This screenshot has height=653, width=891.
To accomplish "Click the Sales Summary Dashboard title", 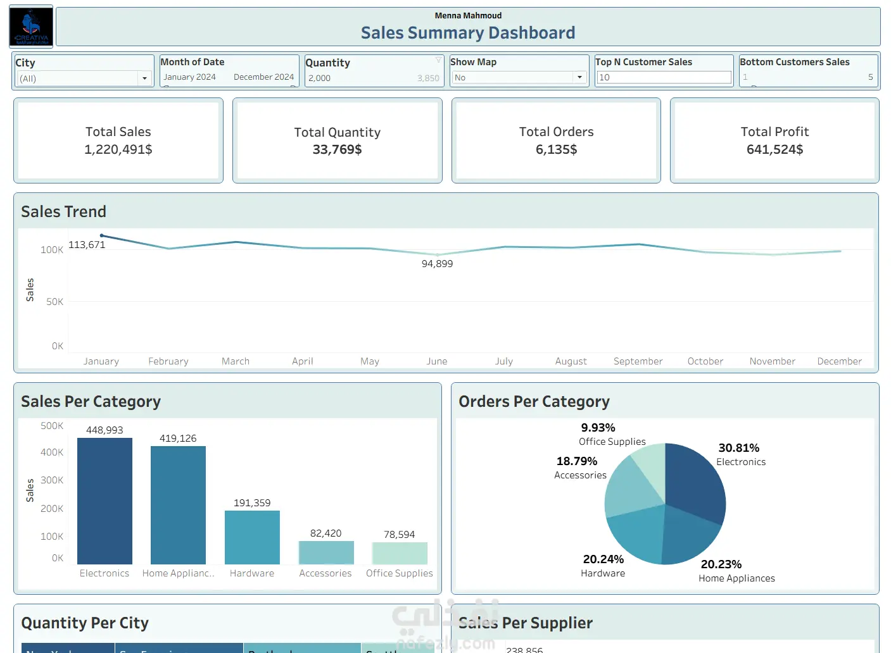I will pyautogui.click(x=468, y=33).
